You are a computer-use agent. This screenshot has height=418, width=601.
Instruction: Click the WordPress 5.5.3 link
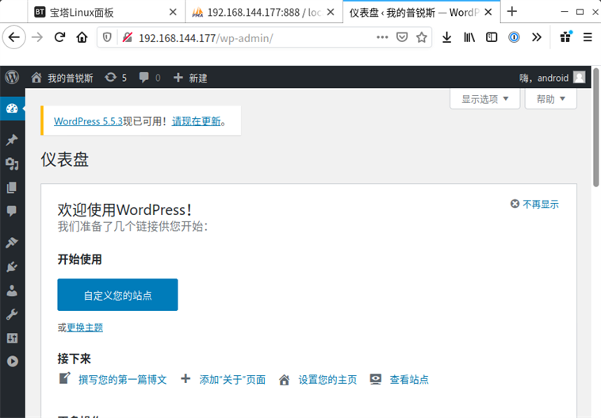pyautogui.click(x=88, y=121)
